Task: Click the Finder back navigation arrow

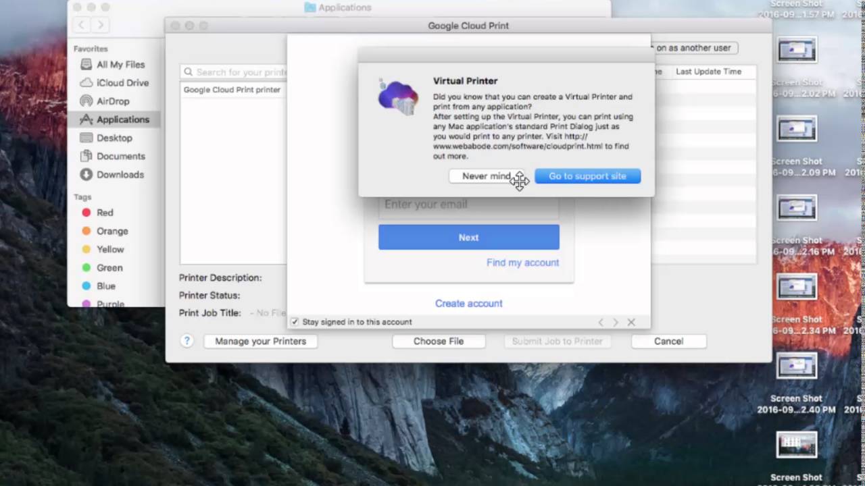Action: point(82,25)
